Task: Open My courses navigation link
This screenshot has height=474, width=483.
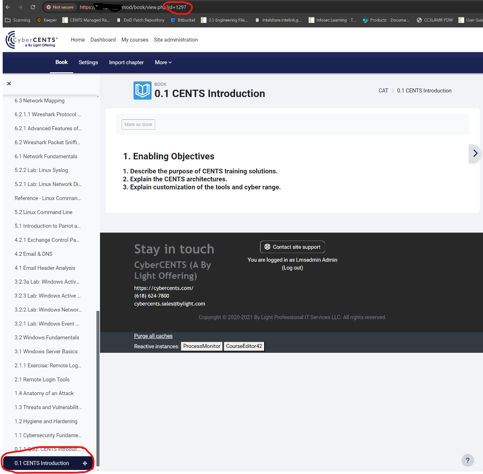Action: click(135, 40)
